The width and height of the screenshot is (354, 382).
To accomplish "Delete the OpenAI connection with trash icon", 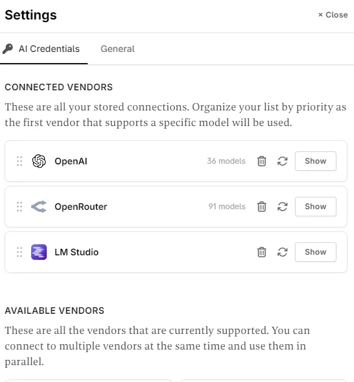I will pos(261,161).
